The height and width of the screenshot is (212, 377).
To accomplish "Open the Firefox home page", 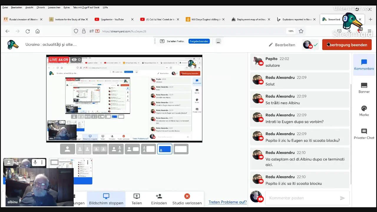I will pos(37,31).
